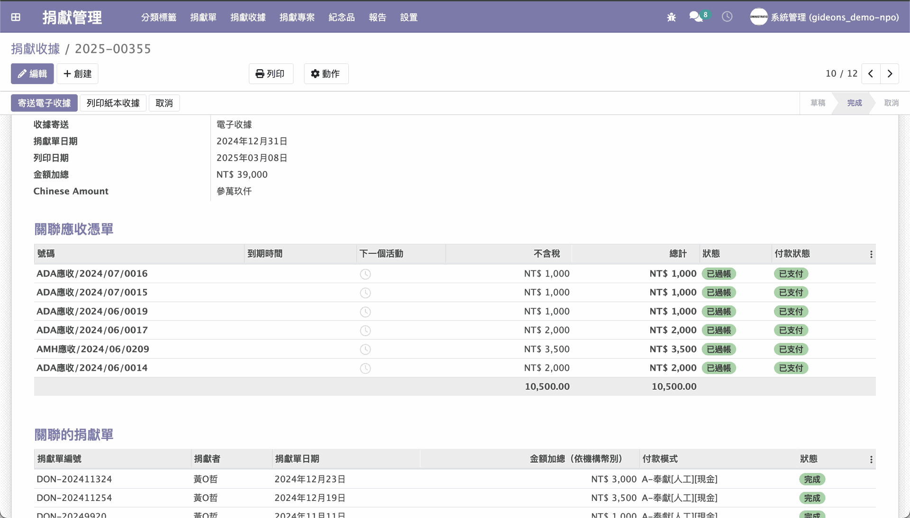Click the 編輯 edit button
The image size is (910, 518).
(32, 74)
